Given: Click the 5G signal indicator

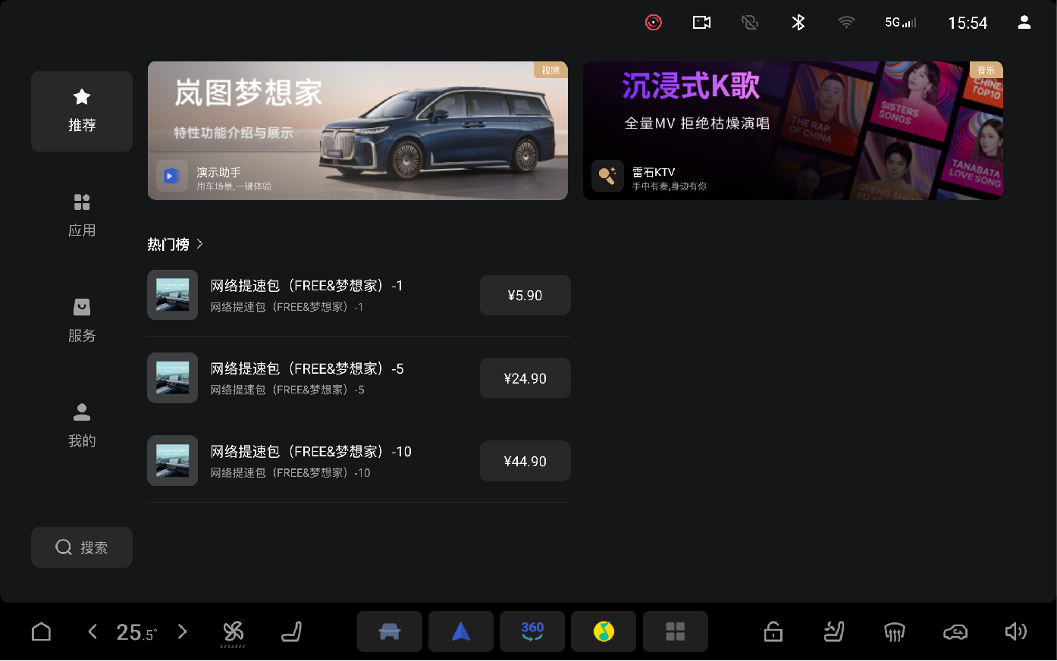Looking at the screenshot, I should [901, 23].
